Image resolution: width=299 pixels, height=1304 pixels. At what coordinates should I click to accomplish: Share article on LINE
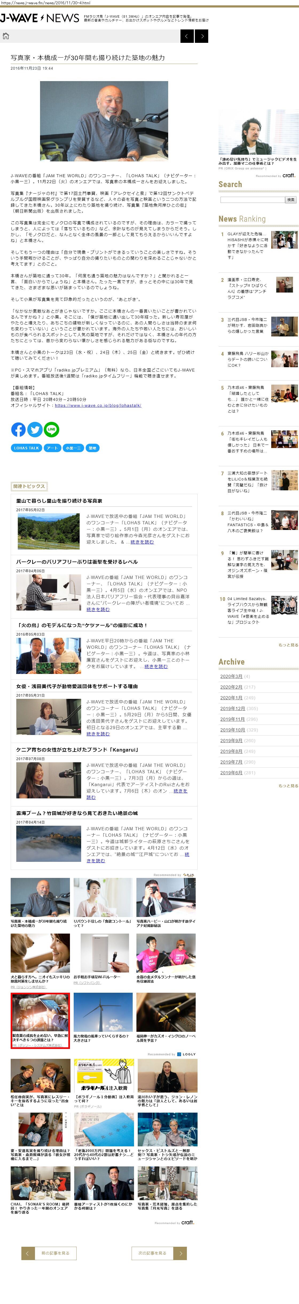point(52,430)
